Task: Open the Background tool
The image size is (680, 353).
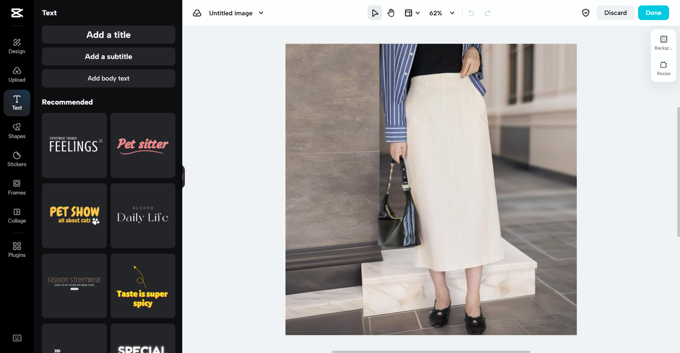Action: (x=664, y=42)
